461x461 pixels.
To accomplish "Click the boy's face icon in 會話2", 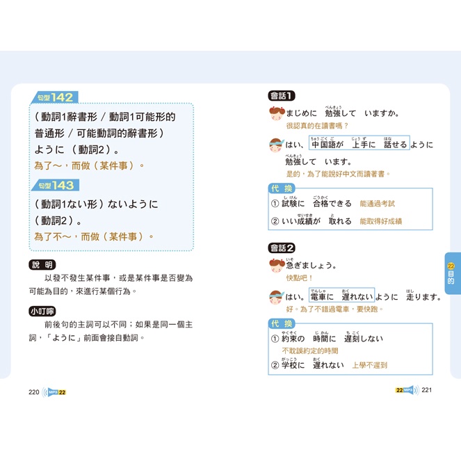I will 275,297.
